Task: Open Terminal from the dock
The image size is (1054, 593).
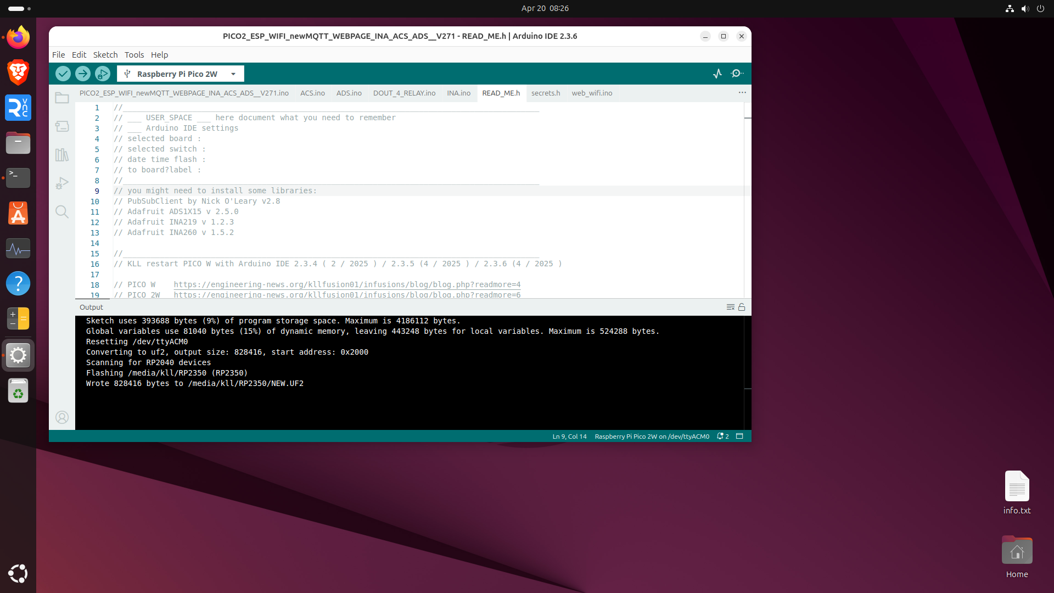Action: (18, 178)
